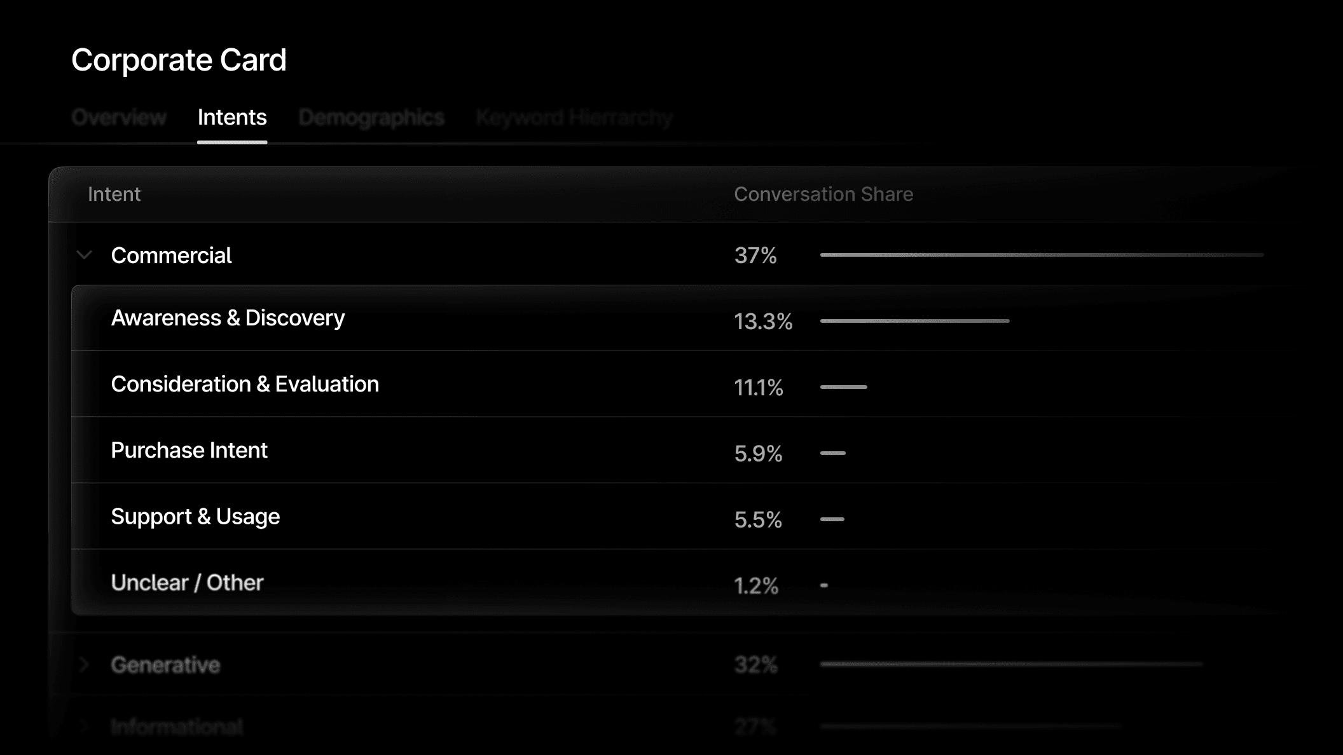Open the Demographics tab
1343x755 pixels.
(372, 117)
